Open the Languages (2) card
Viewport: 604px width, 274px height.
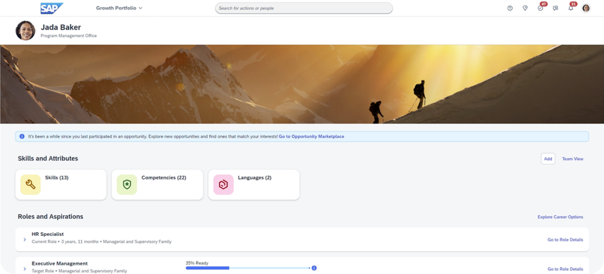[x=254, y=185]
